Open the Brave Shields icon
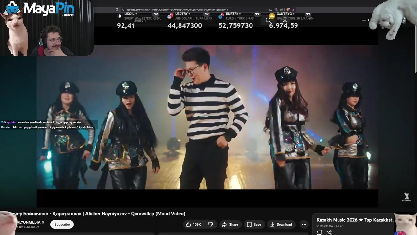The width and height of the screenshot is (417, 235). (x=288, y=10)
